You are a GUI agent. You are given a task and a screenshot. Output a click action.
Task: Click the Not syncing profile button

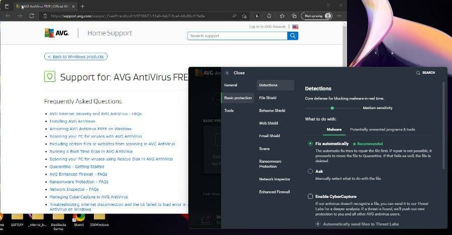click(316, 16)
